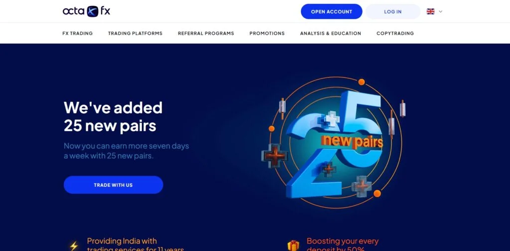
Task: Click the UK flag language icon
Action: 430,11
